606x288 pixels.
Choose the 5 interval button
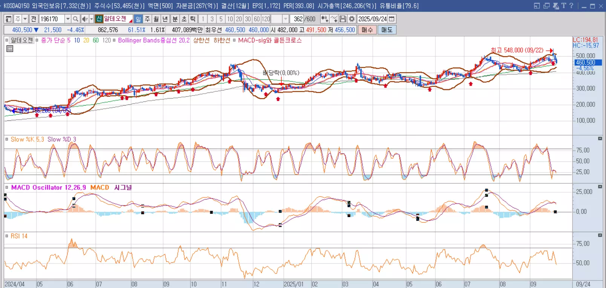(221, 19)
